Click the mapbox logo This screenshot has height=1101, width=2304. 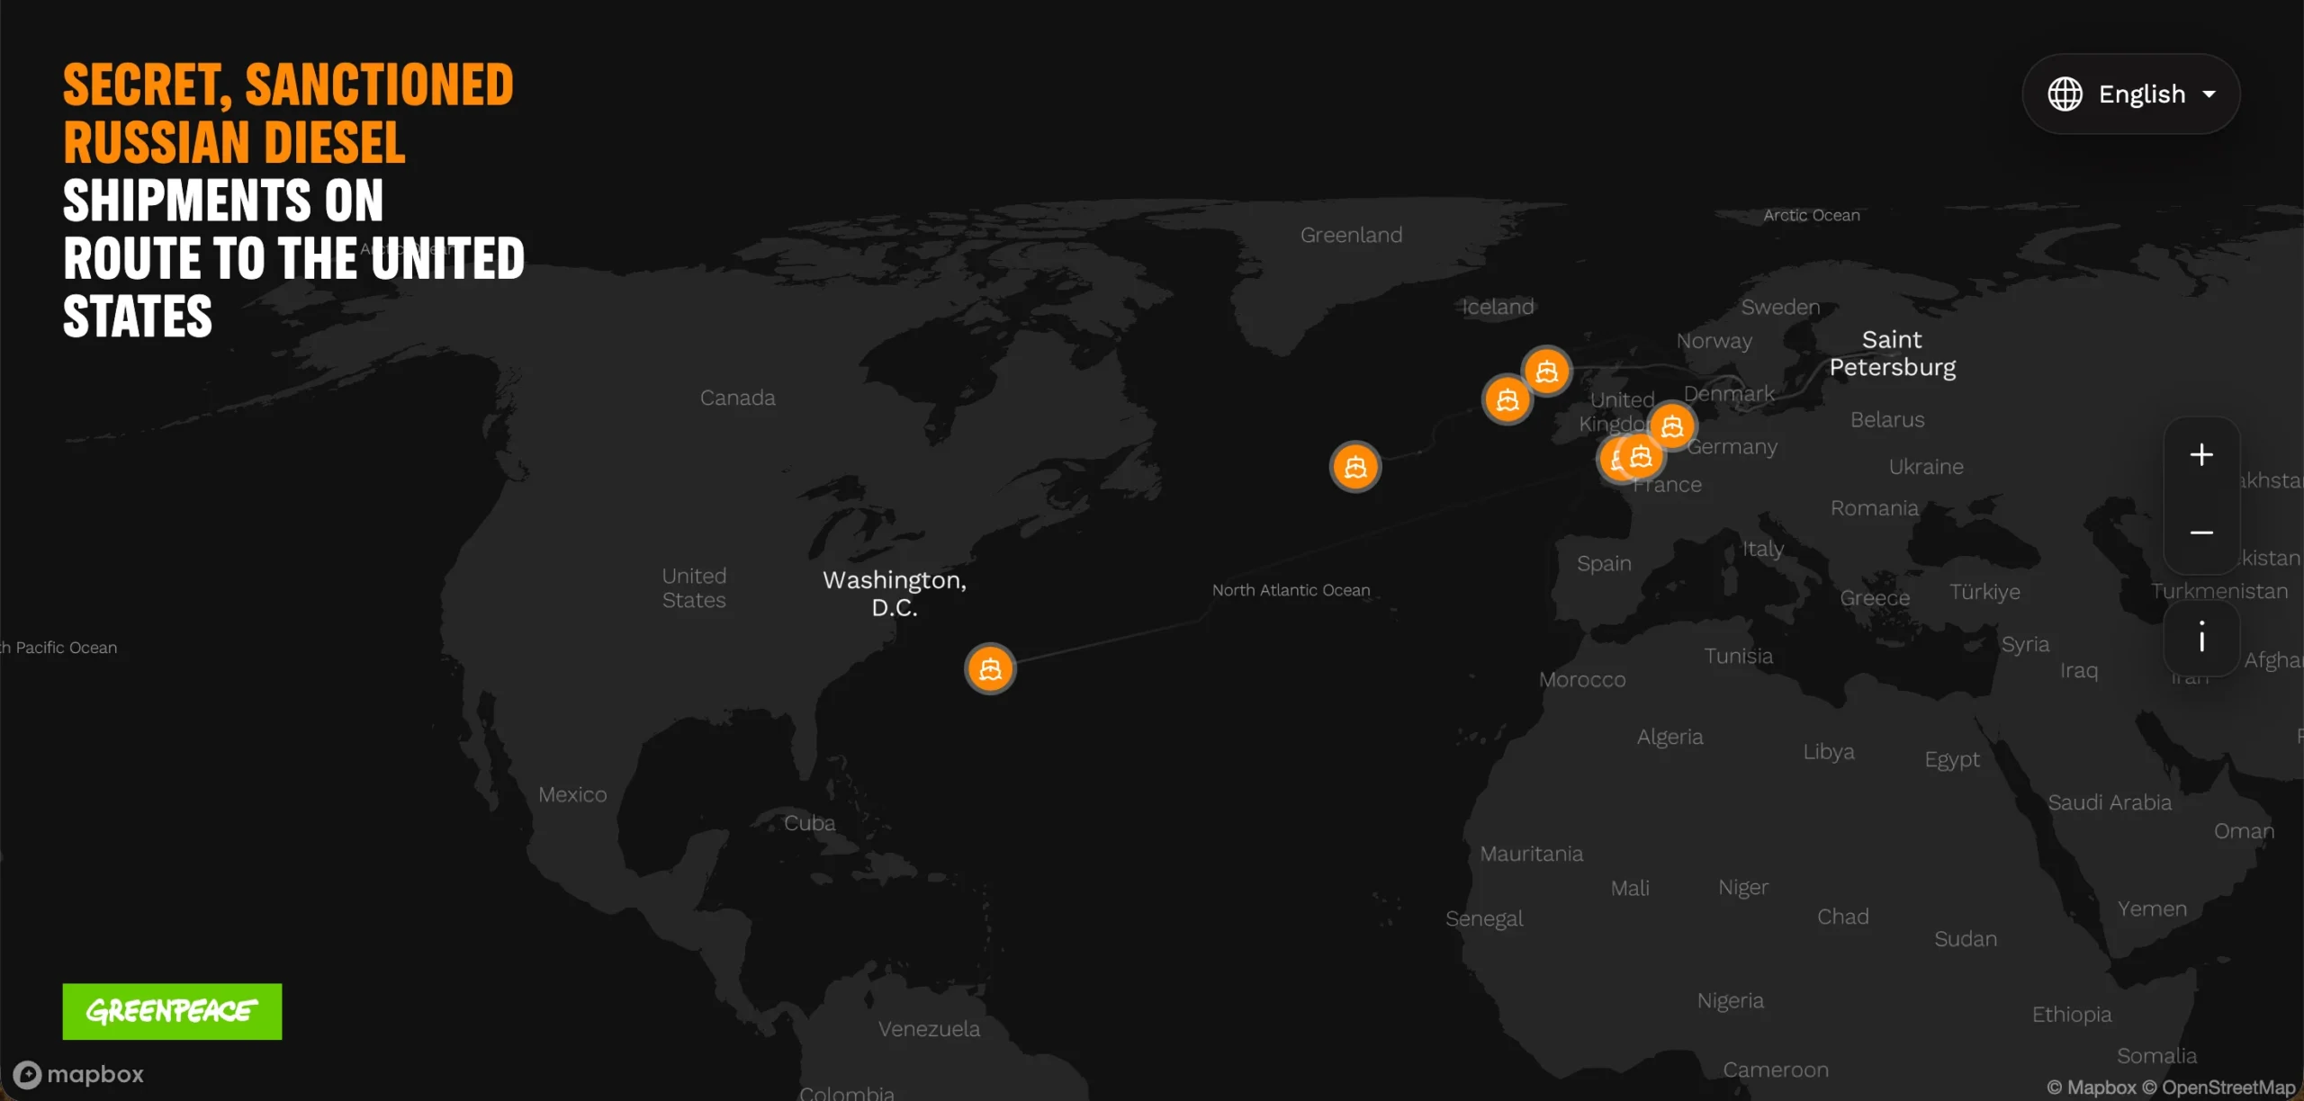click(x=78, y=1074)
